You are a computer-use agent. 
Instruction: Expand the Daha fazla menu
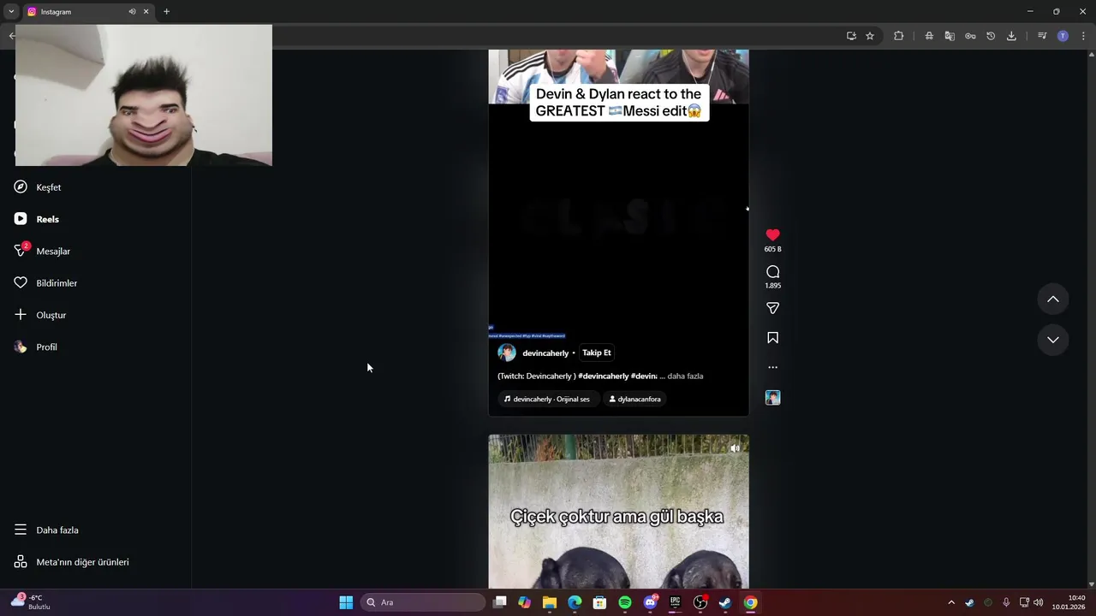click(46, 530)
